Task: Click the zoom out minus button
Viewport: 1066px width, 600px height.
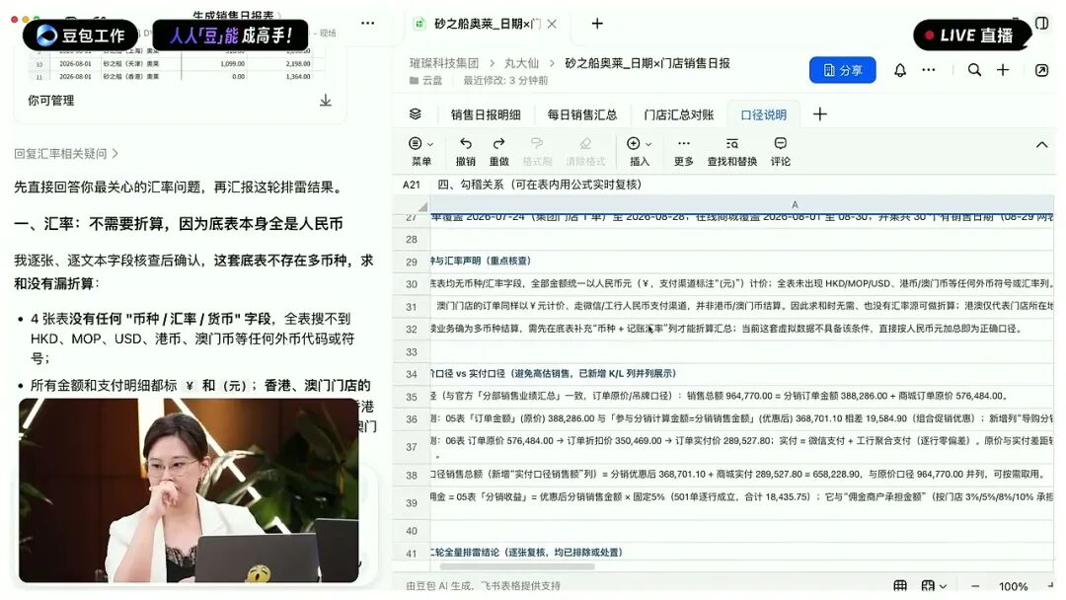Action: 975,586
